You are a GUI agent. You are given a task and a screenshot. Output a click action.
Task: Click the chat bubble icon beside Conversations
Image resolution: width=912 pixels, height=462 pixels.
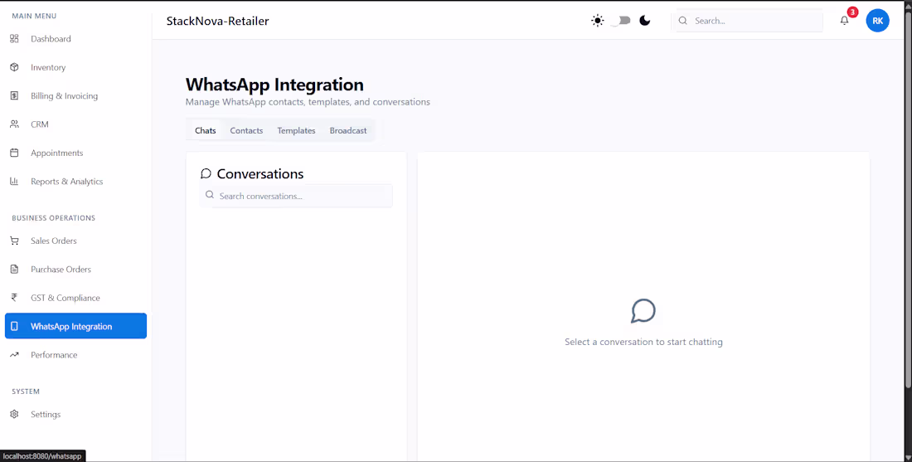click(206, 173)
